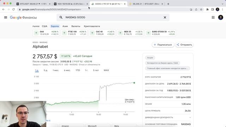Image resolution: width=226 pixels, height=127 pixels.
Task: Open the share page icon in address bar
Action: [196, 10]
